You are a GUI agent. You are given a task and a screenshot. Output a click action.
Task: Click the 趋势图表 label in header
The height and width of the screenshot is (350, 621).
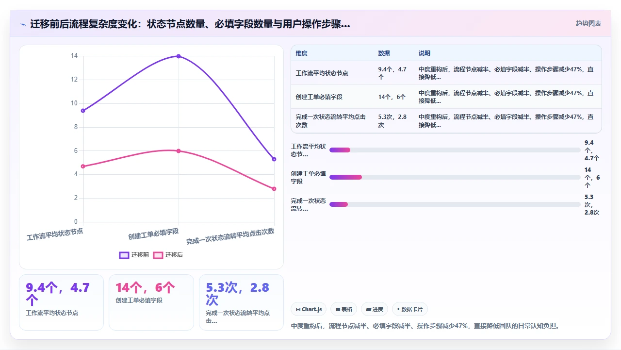(x=588, y=23)
